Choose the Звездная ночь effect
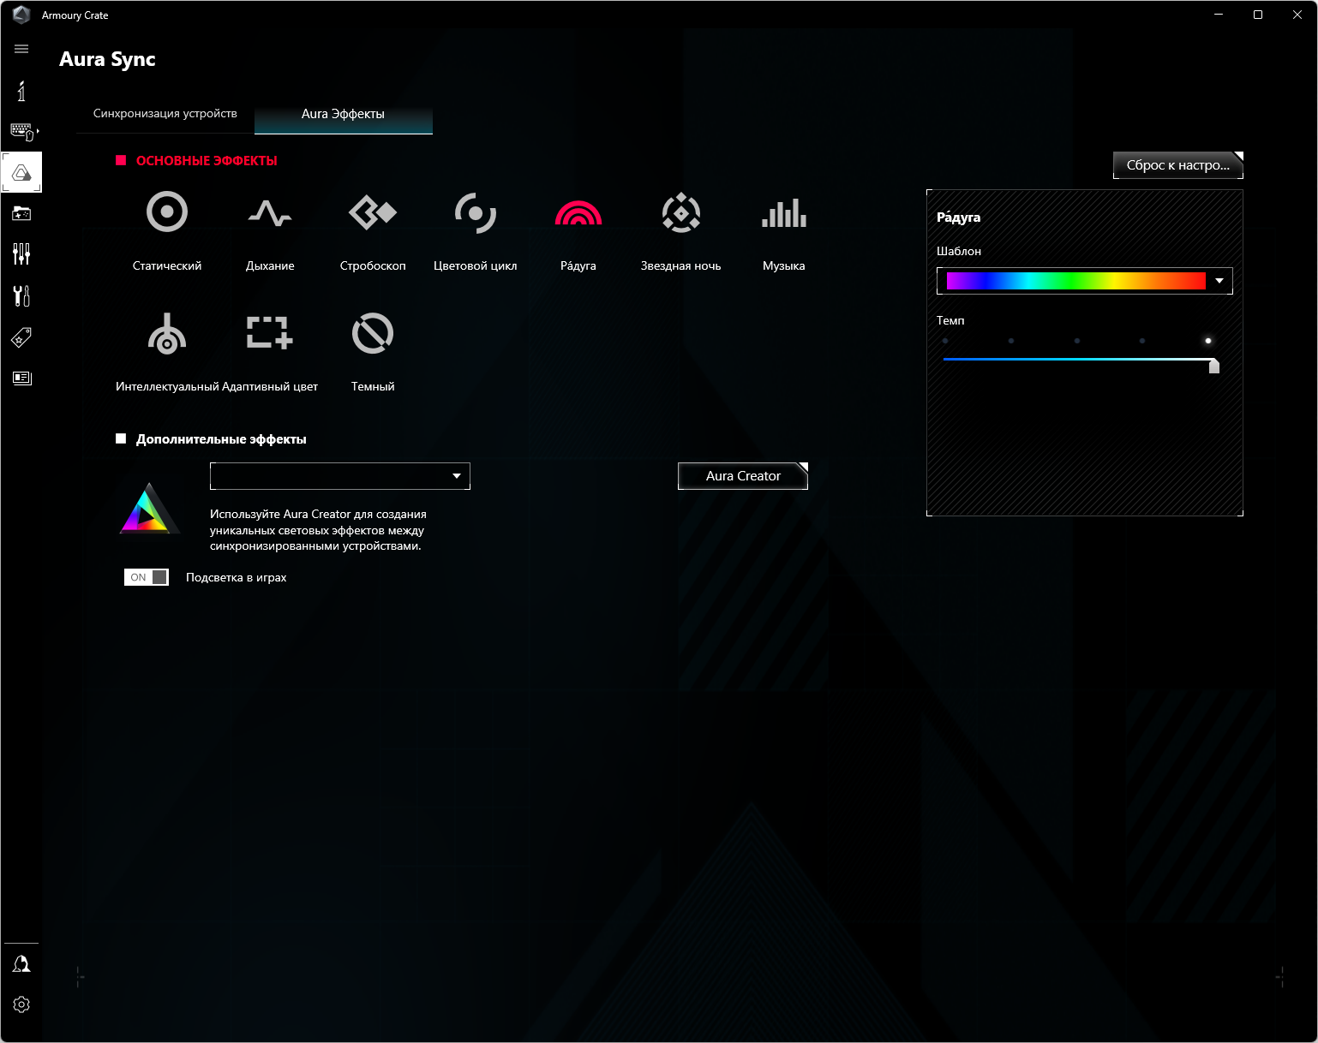Viewport: 1318px width, 1043px height. tap(681, 212)
